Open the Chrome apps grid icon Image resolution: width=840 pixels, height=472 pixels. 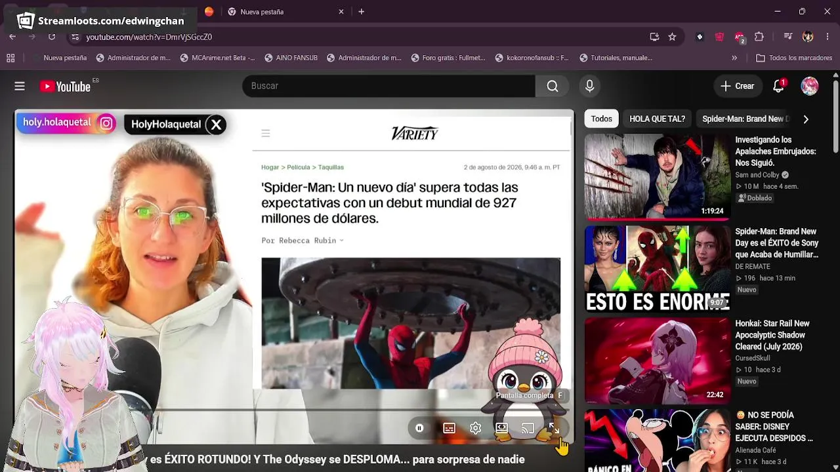pos(10,58)
